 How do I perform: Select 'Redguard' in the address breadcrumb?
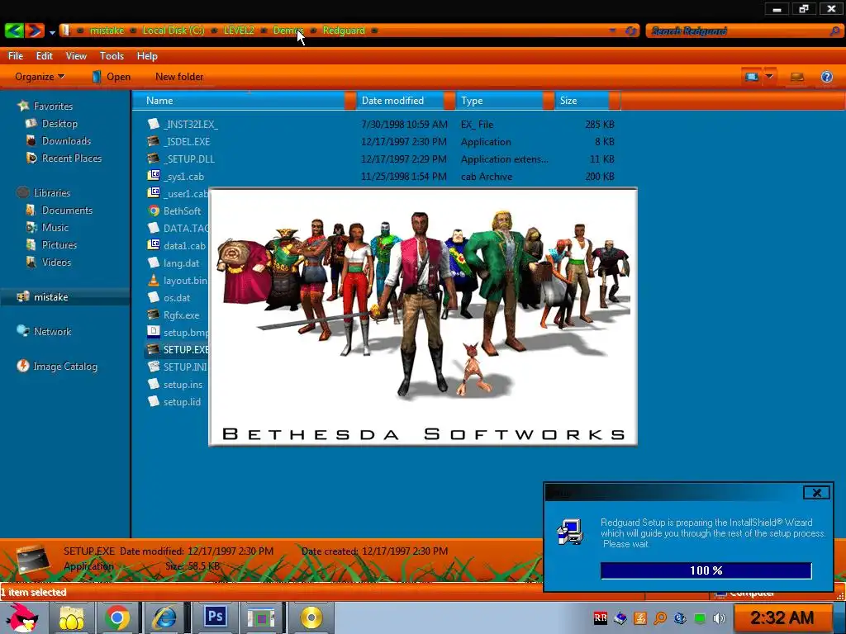(344, 31)
